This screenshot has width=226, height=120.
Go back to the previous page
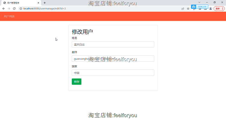coord(4,9)
